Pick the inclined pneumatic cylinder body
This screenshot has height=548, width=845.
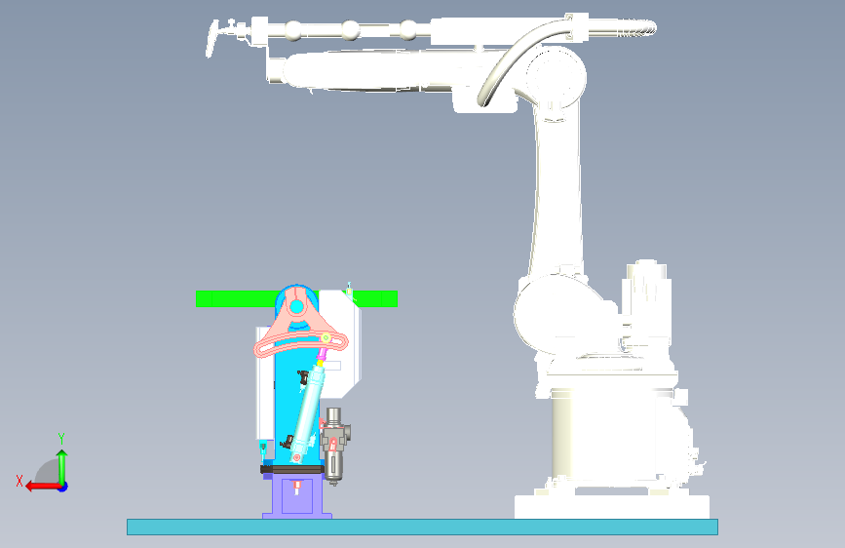point(308,414)
